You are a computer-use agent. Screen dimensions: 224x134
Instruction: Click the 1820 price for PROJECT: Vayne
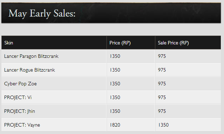115,125
